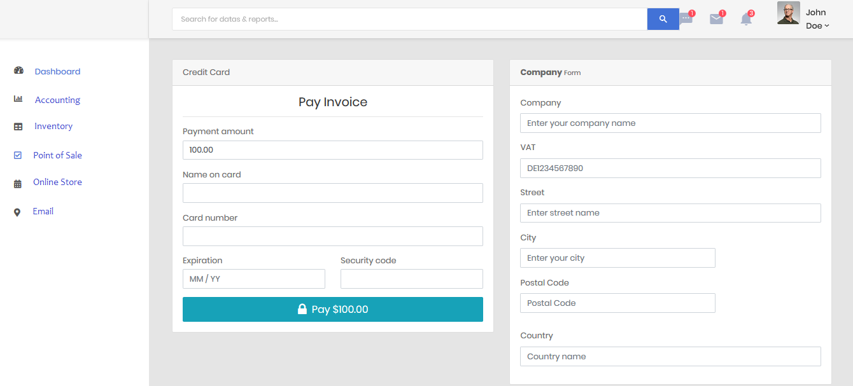Click the City label
Image resolution: width=853 pixels, height=386 pixels.
(x=528, y=237)
